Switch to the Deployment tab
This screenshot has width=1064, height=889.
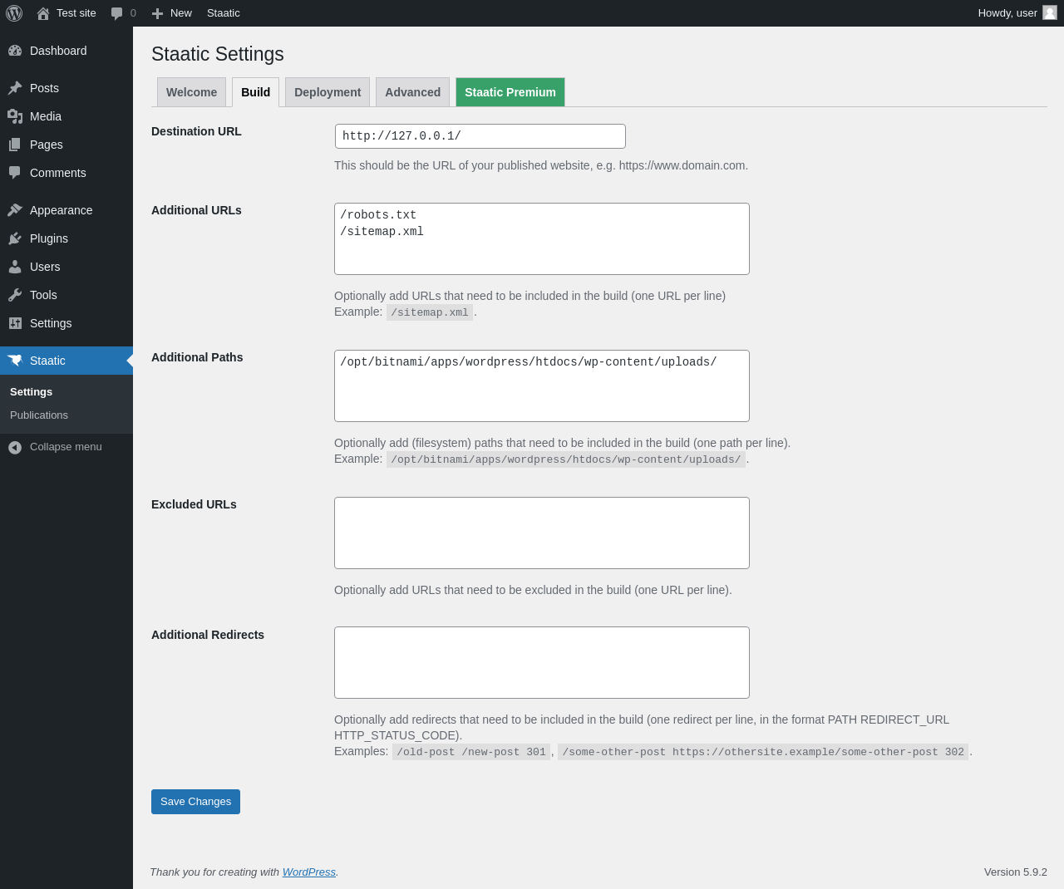[x=328, y=92]
